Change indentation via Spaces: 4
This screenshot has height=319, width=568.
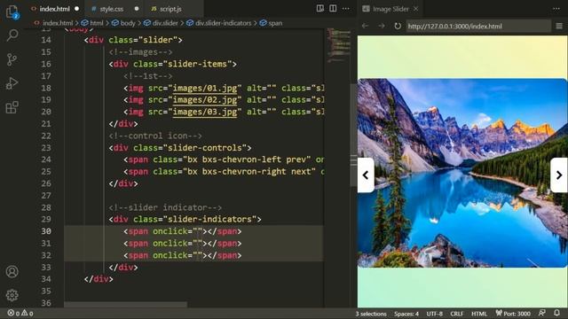[406, 314]
